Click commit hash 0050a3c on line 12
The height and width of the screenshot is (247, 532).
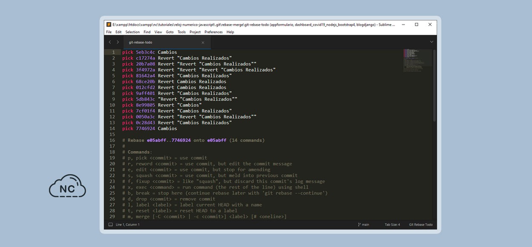(x=146, y=117)
